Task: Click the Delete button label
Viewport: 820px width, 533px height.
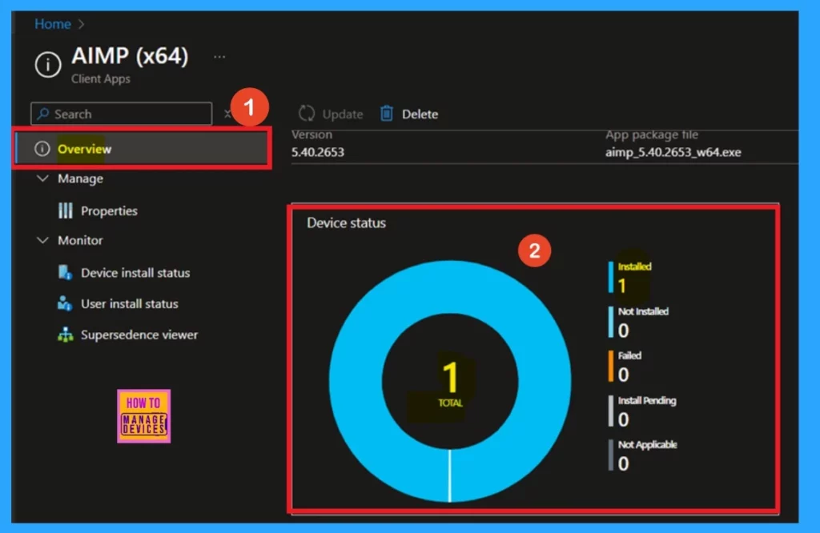Action: [420, 114]
